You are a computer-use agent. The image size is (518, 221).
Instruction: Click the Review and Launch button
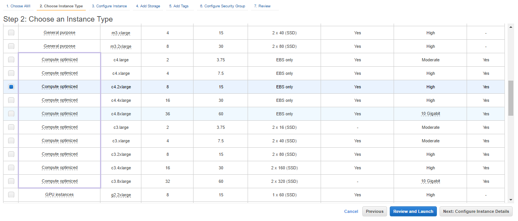[x=413, y=211]
